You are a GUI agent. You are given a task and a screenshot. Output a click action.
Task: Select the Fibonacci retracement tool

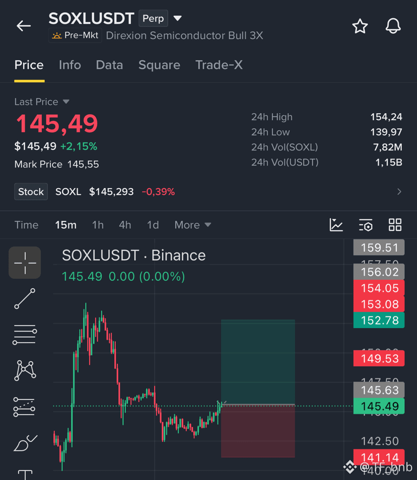click(24, 407)
